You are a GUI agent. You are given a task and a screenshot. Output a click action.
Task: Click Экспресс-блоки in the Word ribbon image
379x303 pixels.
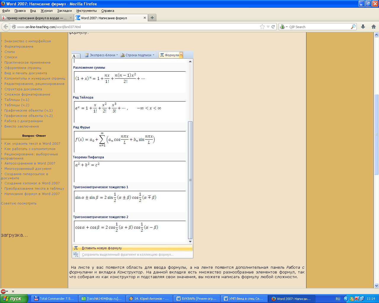tap(101, 55)
